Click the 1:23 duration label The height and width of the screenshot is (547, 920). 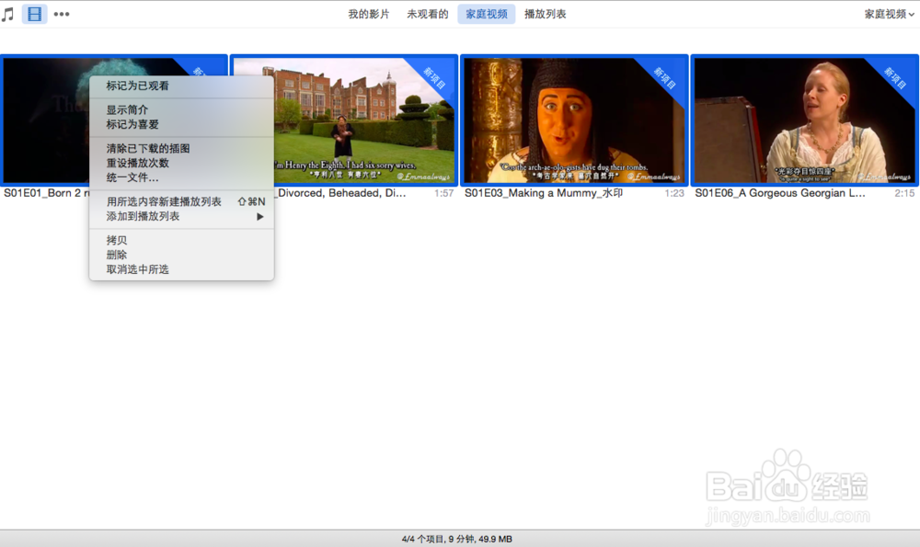[x=674, y=193]
